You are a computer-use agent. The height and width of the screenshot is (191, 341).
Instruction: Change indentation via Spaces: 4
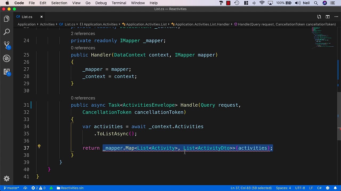click(x=283, y=188)
